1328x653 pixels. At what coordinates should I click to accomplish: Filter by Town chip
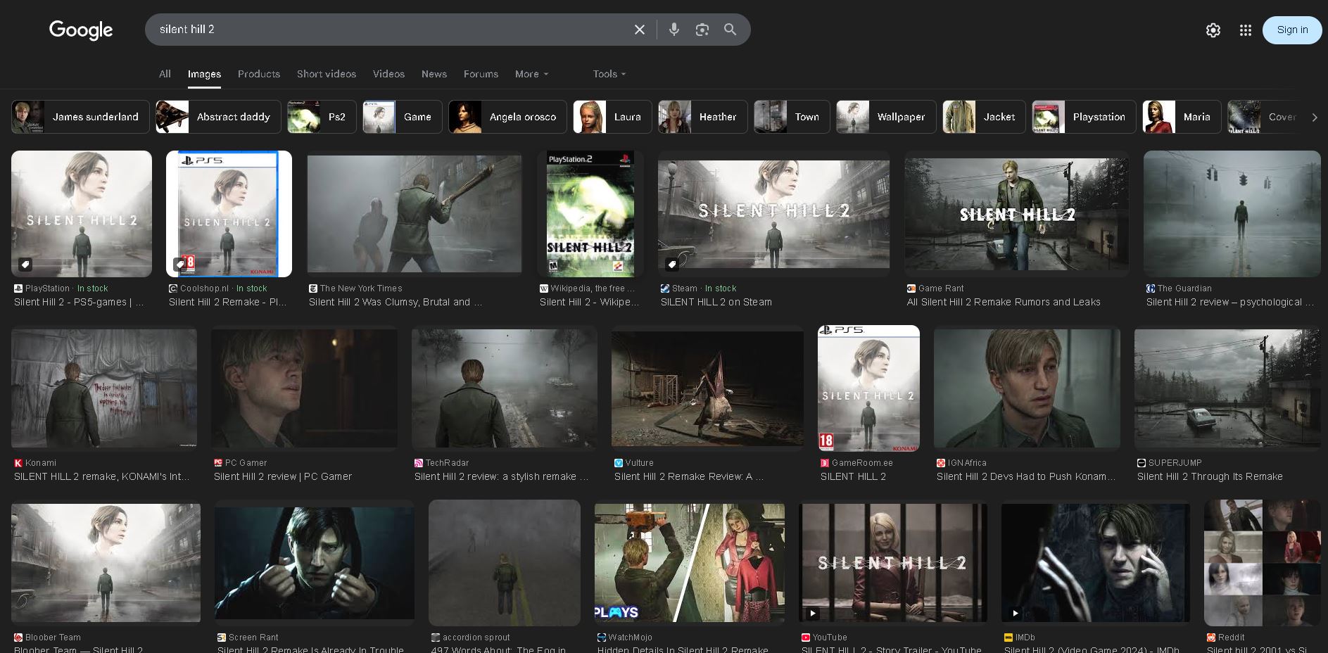792,117
